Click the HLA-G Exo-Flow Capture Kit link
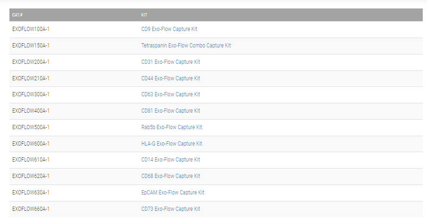This screenshot has height=224, width=427. coord(172,144)
